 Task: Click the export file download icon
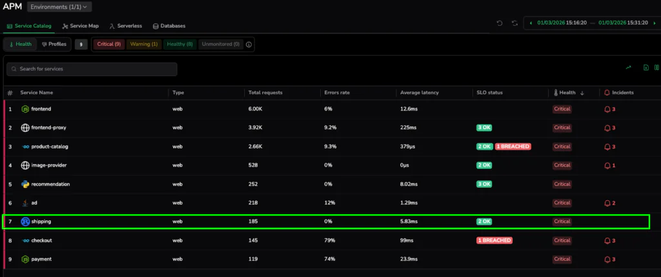coord(646,67)
